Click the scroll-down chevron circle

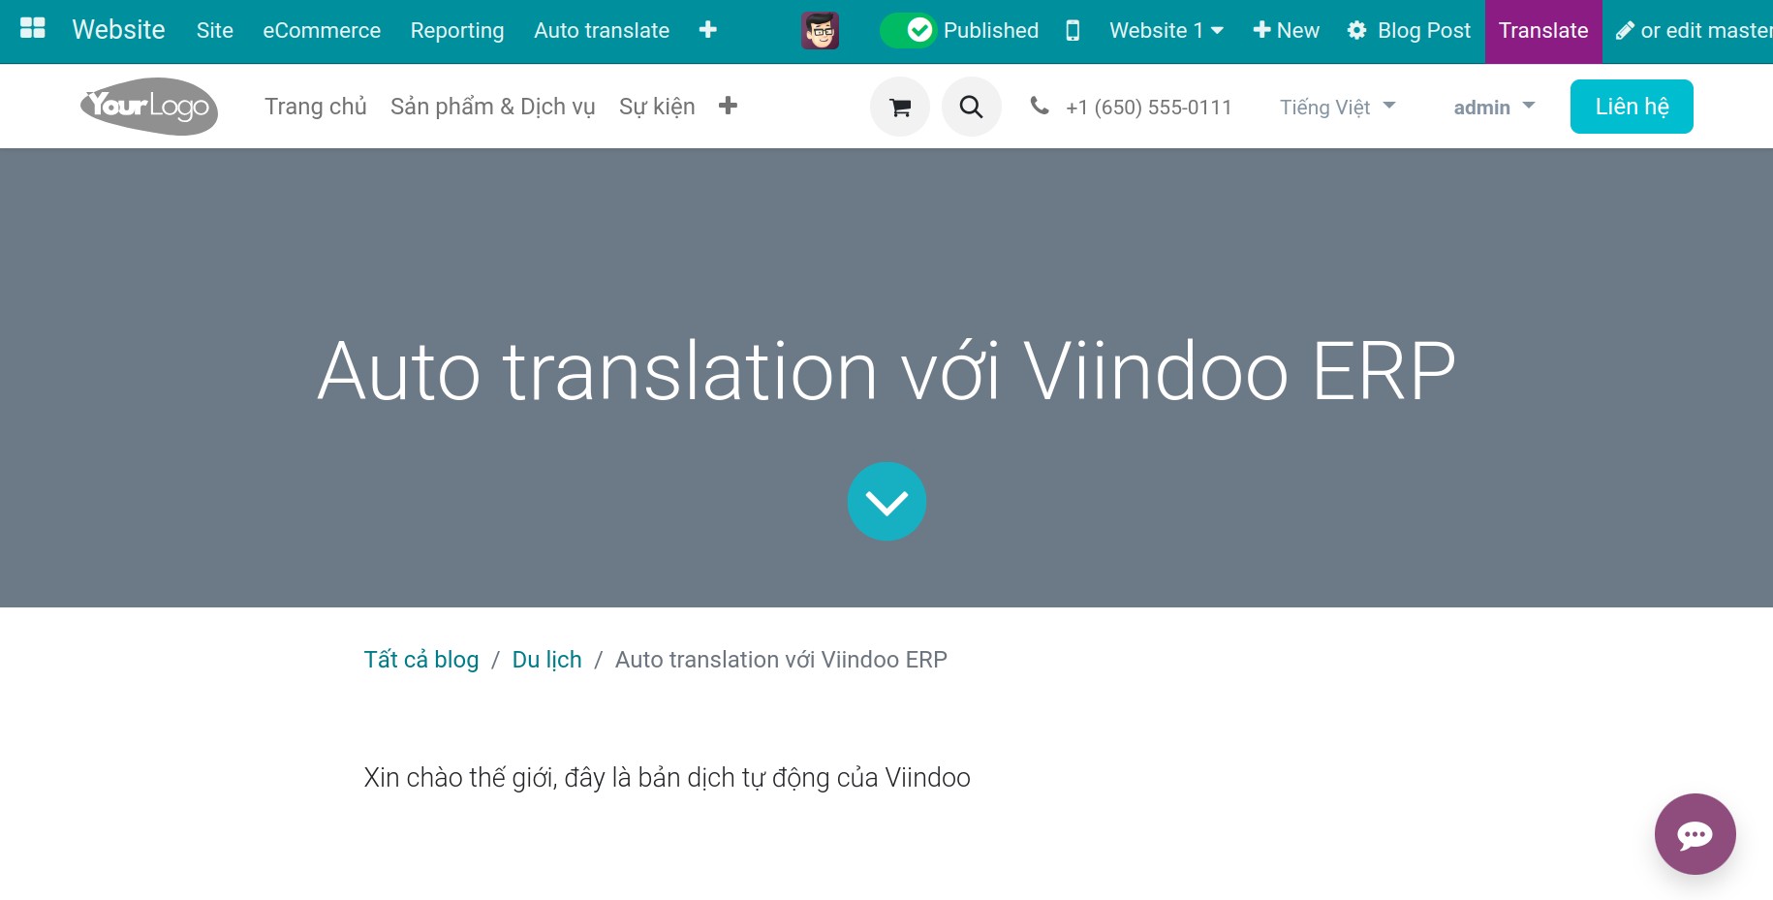886,502
